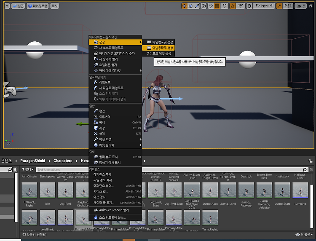
Task: Select 사이즈 맵... menu entry
Action: tap(115, 191)
